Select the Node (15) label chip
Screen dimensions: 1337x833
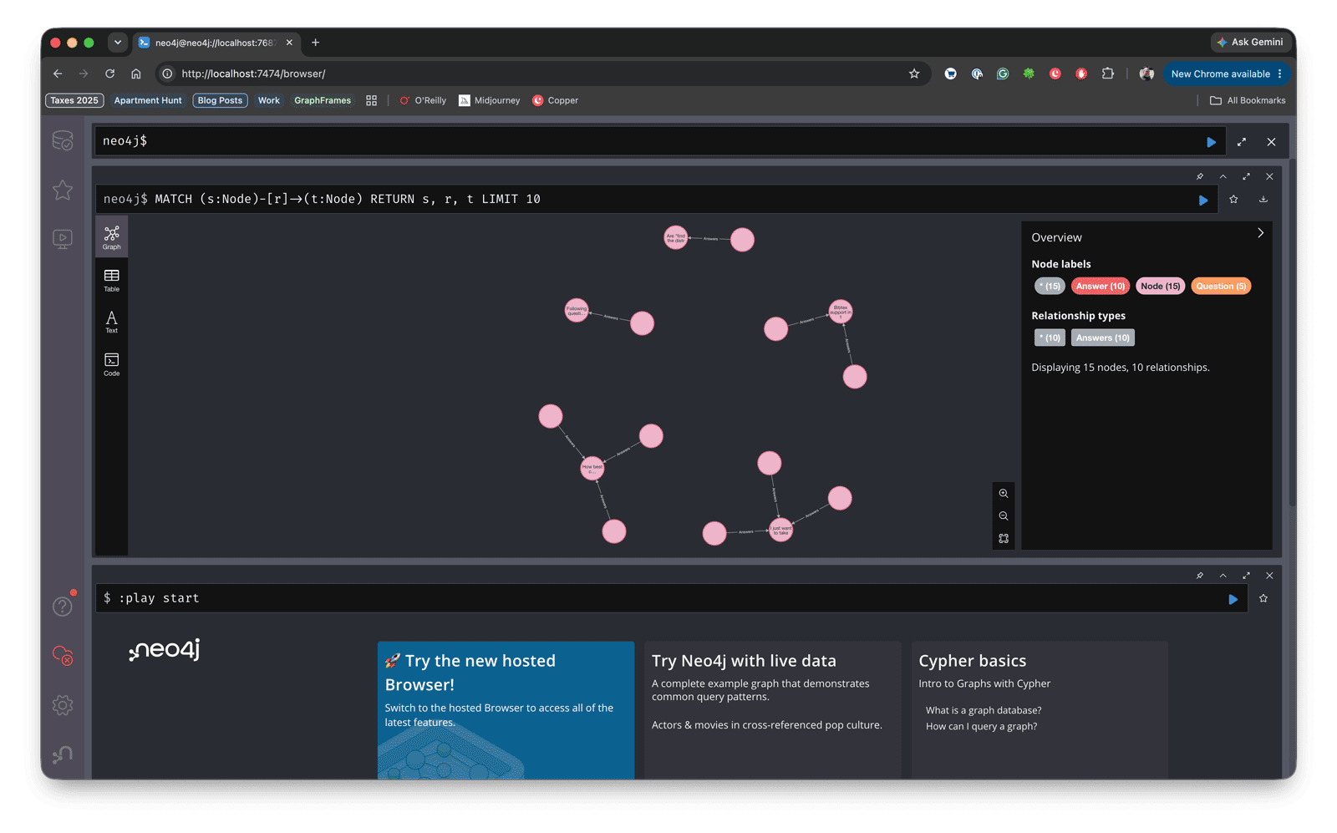pos(1161,286)
